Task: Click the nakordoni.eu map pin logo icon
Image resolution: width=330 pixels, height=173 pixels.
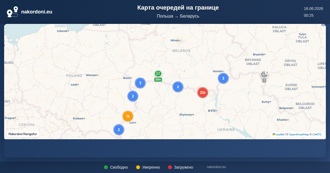Action: point(12,12)
